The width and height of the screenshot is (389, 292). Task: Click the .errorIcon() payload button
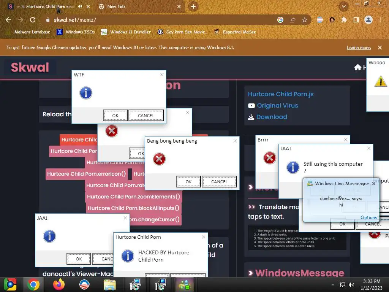click(x=86, y=174)
